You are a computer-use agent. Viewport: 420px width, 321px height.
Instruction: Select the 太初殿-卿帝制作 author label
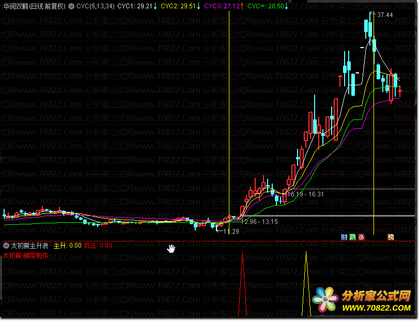[25, 256]
